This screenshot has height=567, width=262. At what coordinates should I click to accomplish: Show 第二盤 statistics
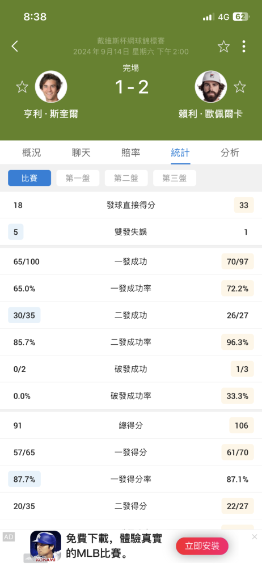pos(126,178)
